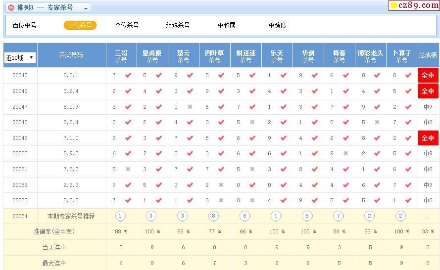
Task: Click the 最大连中 row label
Action: pos(54,263)
